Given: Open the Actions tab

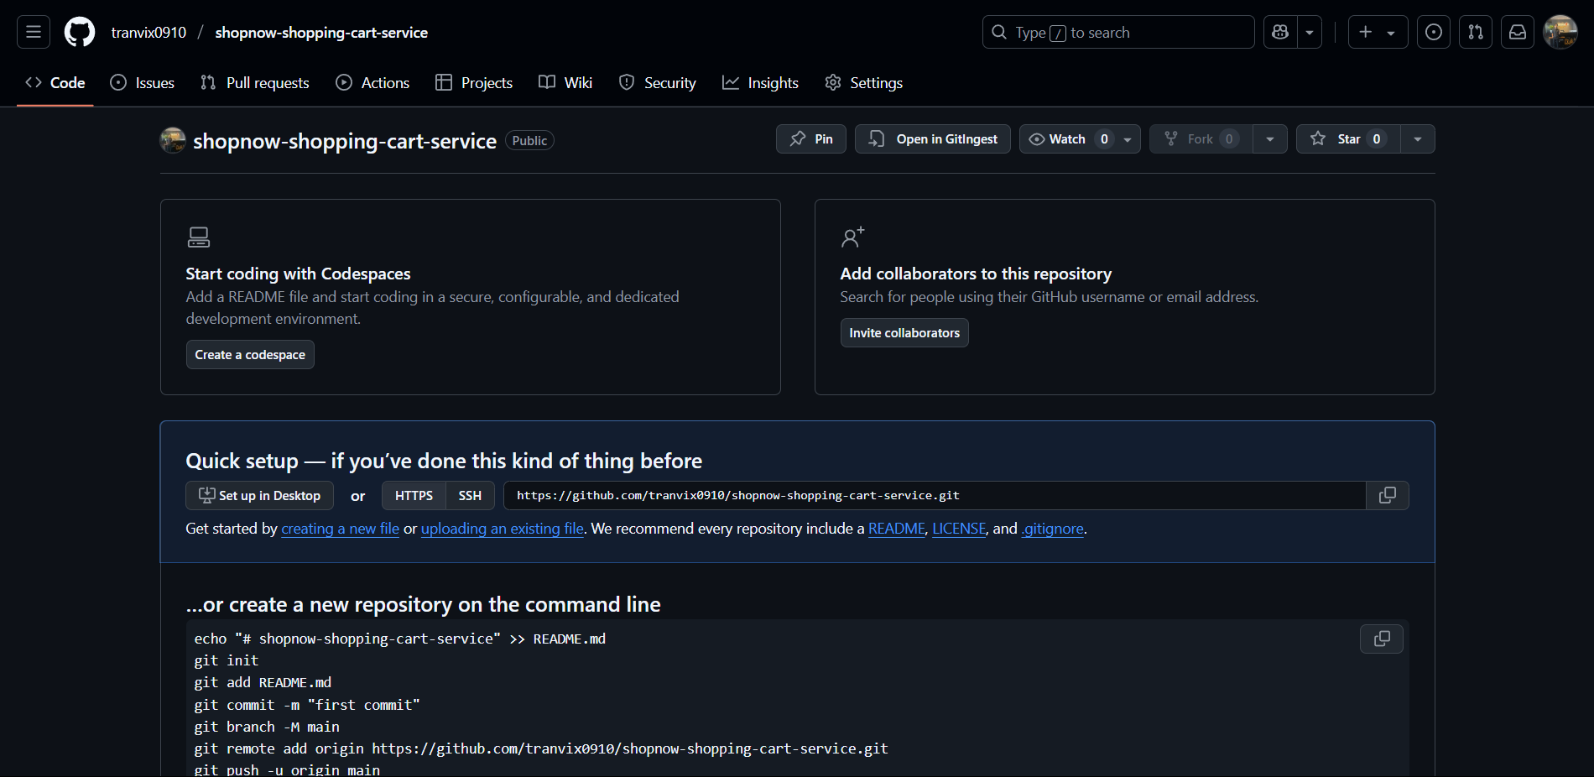Looking at the screenshot, I should tap(372, 82).
